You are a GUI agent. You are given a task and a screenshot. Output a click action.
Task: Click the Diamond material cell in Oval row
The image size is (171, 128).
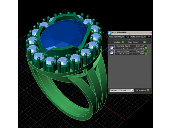coord(140,51)
